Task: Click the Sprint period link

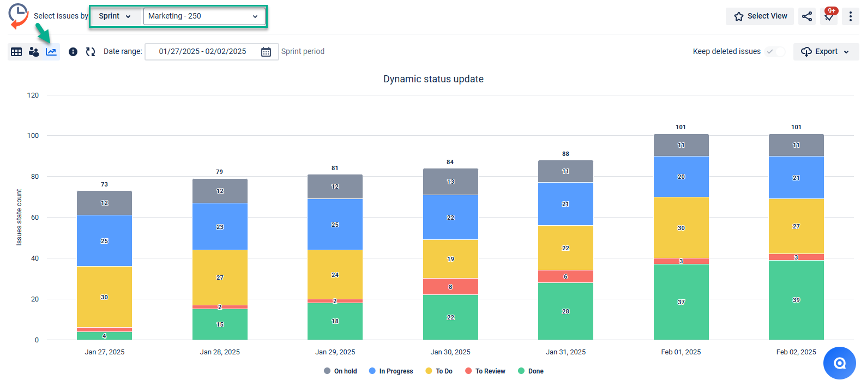Action: tap(303, 52)
